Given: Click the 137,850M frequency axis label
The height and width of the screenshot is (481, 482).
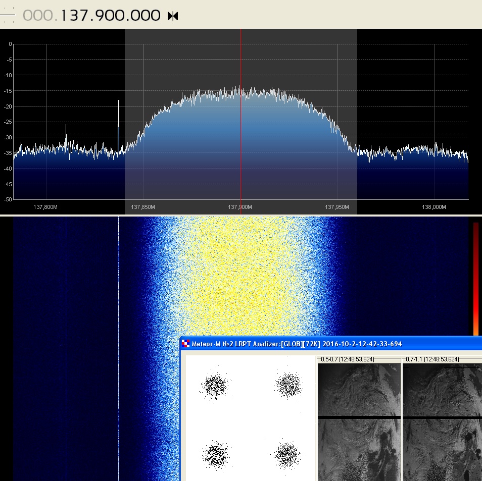Looking at the screenshot, I should (x=142, y=207).
